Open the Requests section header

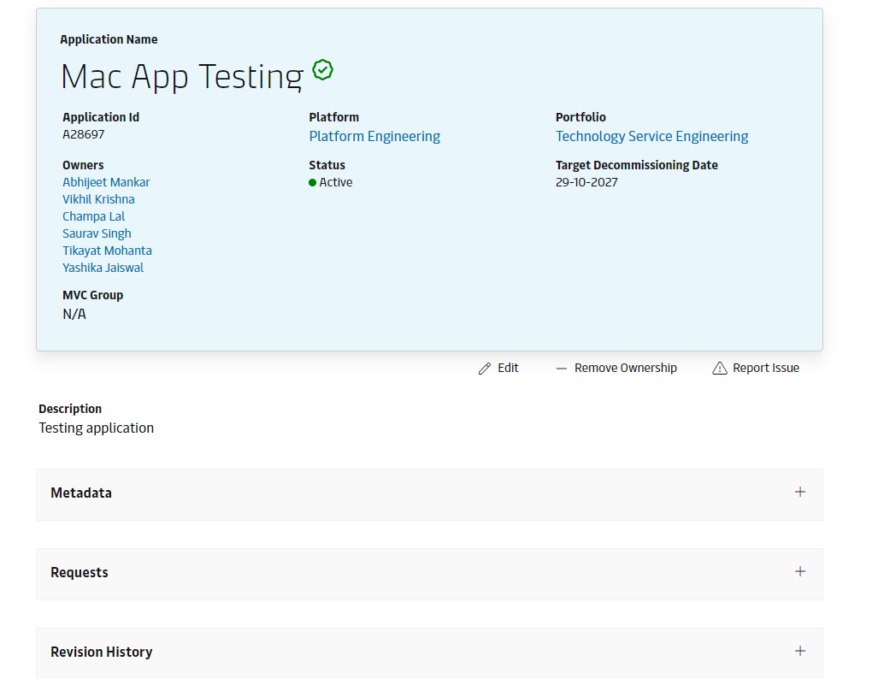tap(429, 574)
